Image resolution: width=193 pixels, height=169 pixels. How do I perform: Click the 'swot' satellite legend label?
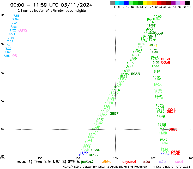pyautogui.click(x=179, y=162)
